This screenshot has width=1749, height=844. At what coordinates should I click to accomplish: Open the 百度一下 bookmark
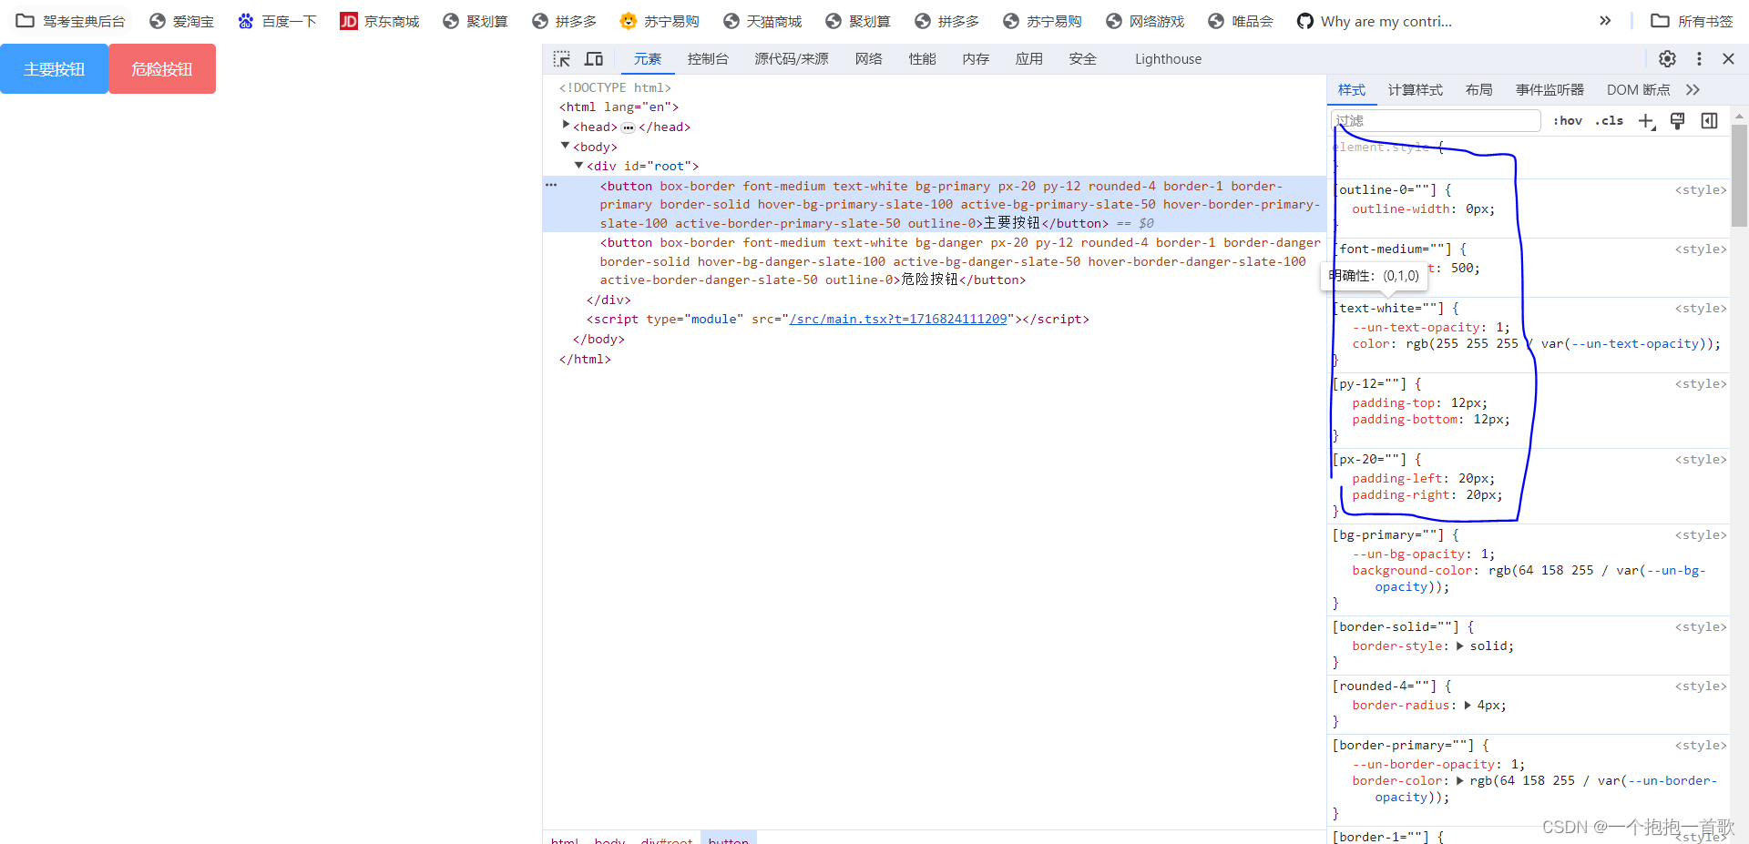pyautogui.click(x=277, y=21)
